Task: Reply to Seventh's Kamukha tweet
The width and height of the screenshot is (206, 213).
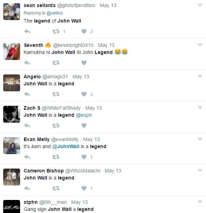Action: (27, 63)
